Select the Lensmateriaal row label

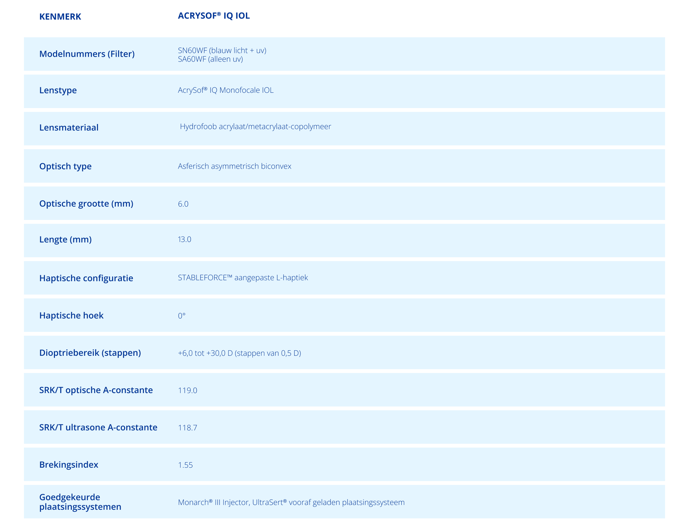69,128
